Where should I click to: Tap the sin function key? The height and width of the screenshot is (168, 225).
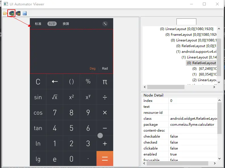(x=38, y=97)
